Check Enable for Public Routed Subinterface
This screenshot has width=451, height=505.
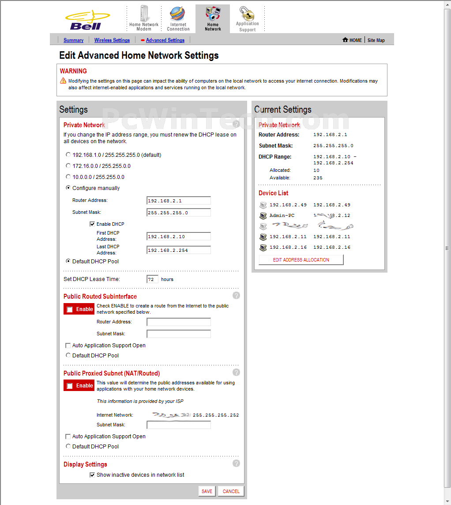(x=69, y=310)
